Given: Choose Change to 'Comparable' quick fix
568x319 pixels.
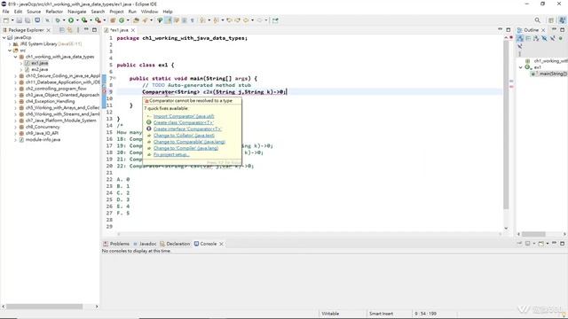Looking at the screenshot, I should pyautogui.click(x=189, y=142).
